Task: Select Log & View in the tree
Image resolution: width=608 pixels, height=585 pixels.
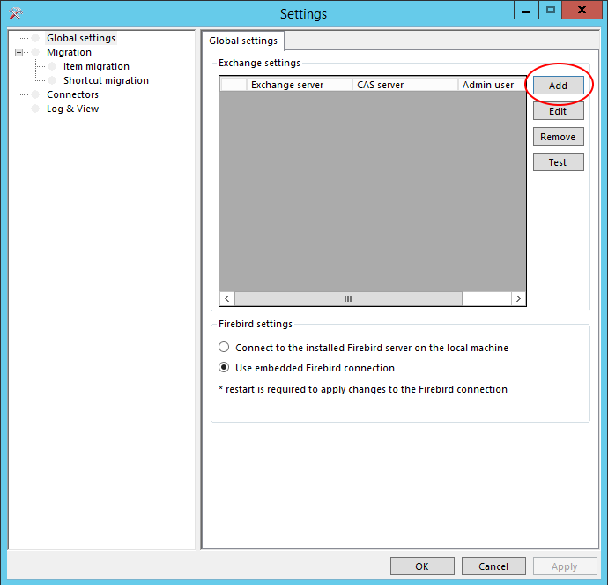Action: point(72,109)
